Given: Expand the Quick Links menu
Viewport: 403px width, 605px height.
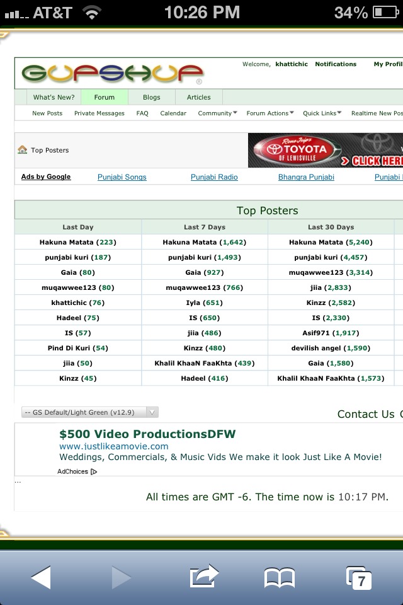Looking at the screenshot, I should tap(322, 113).
